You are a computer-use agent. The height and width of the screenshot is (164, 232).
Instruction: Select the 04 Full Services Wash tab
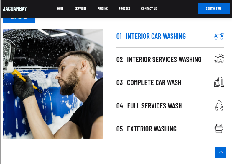click(170, 106)
